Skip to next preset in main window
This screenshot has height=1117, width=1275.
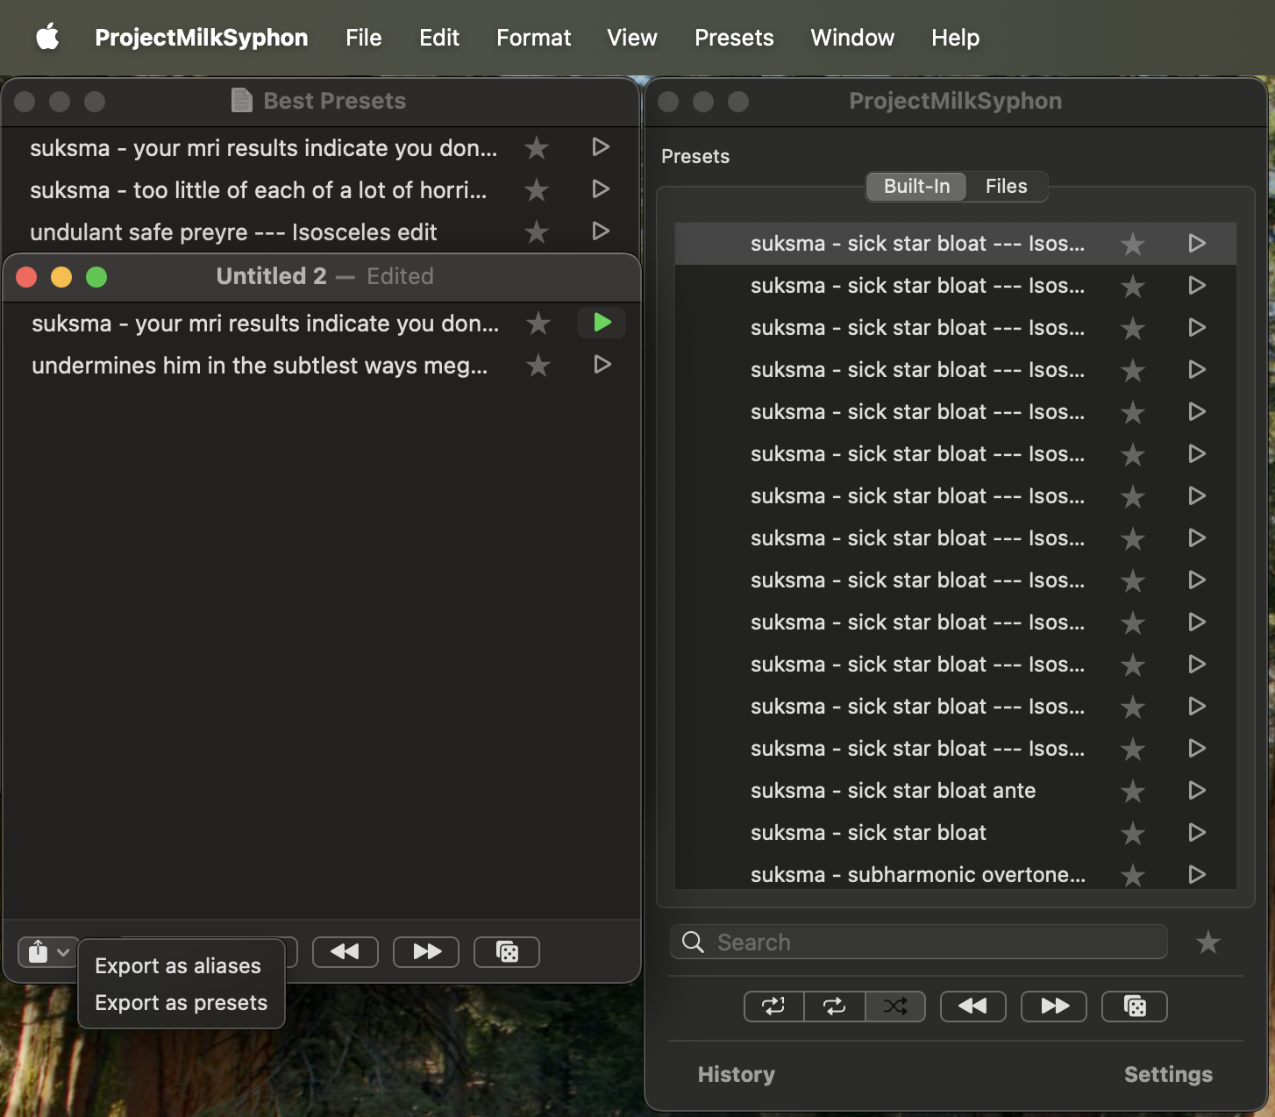coord(1054,1007)
